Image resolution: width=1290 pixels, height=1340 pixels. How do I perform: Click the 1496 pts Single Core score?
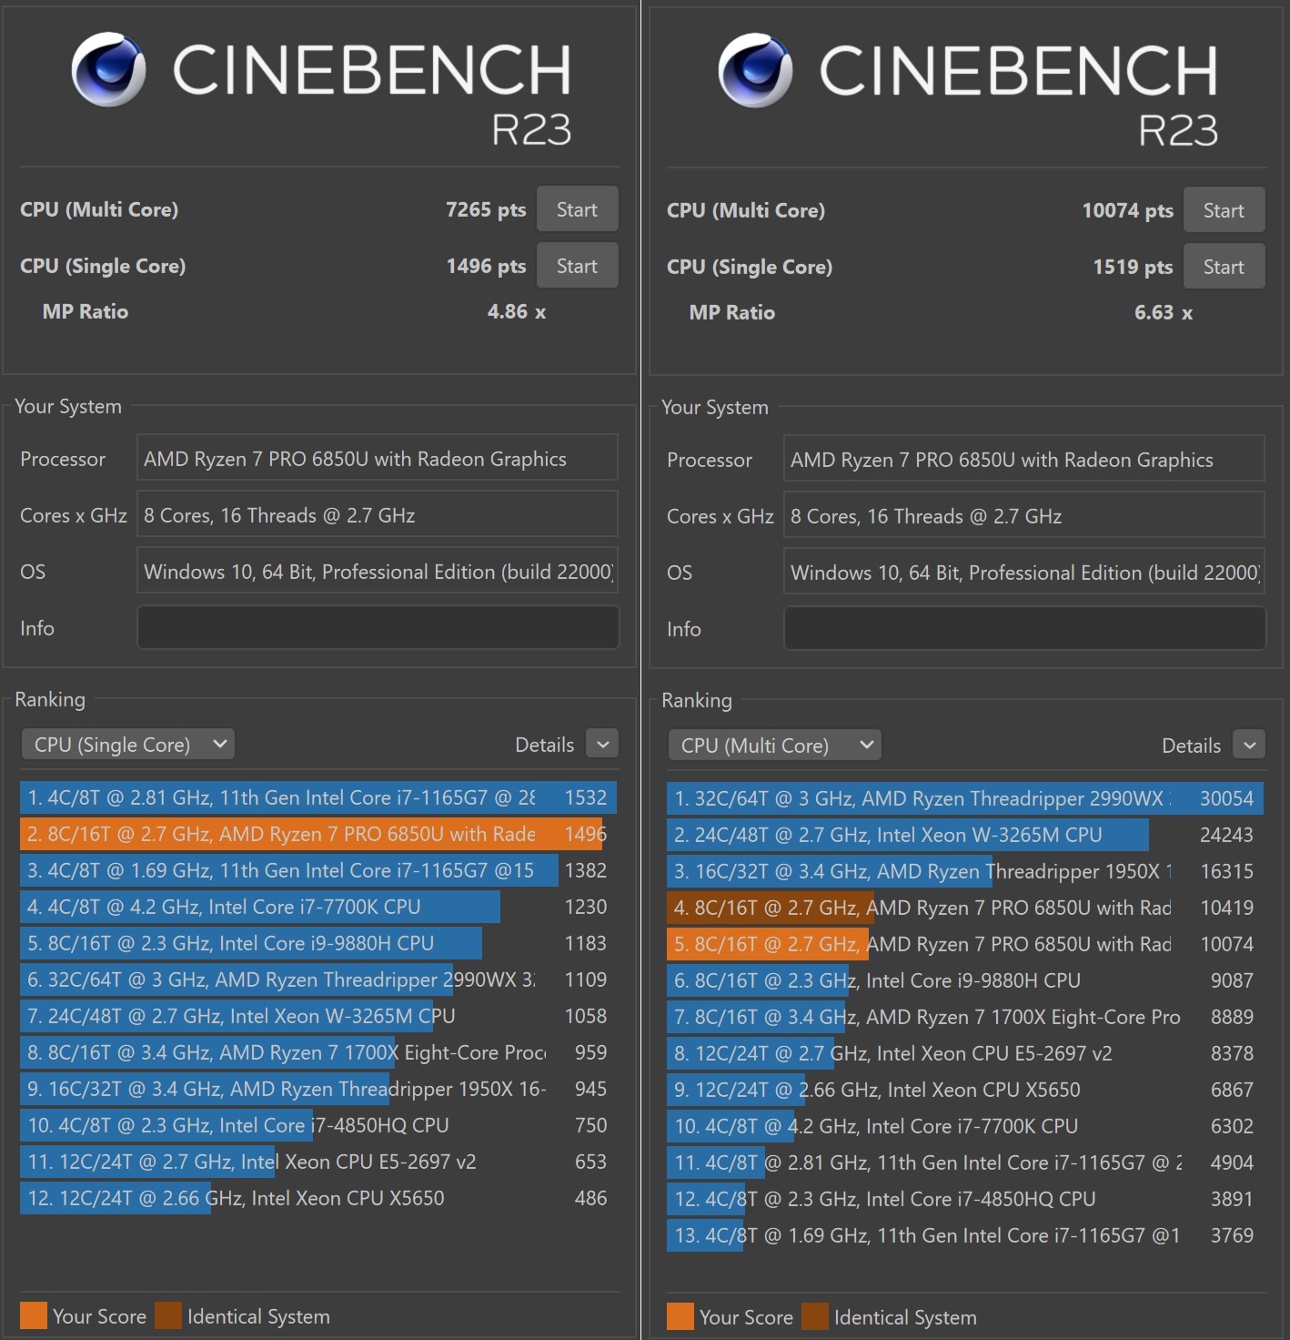click(x=486, y=266)
